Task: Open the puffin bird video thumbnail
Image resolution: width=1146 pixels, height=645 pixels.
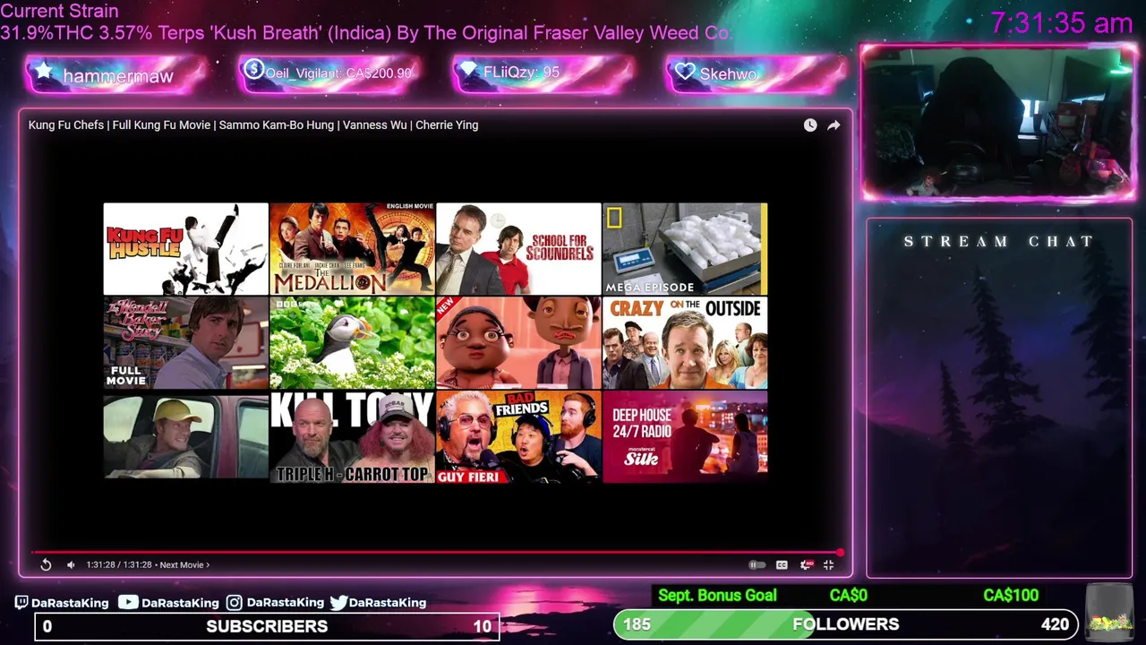Action: [352, 343]
